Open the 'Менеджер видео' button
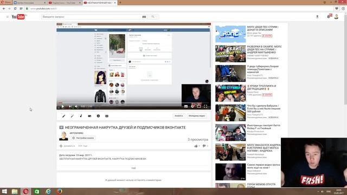 tap(197, 116)
